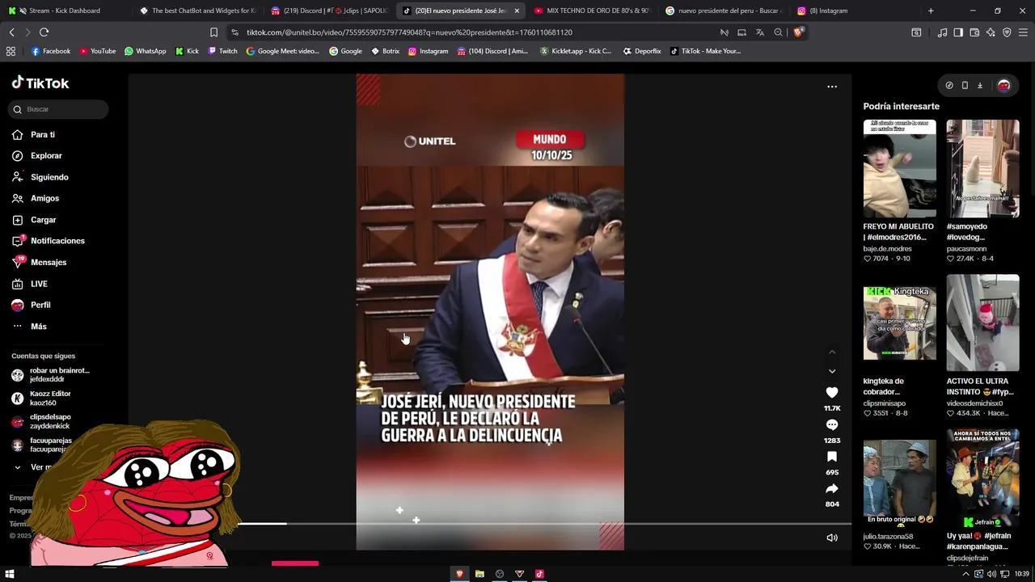1035x582 pixels.
Task: Switch to nuevo presidente del peru tab
Action: (x=724, y=11)
